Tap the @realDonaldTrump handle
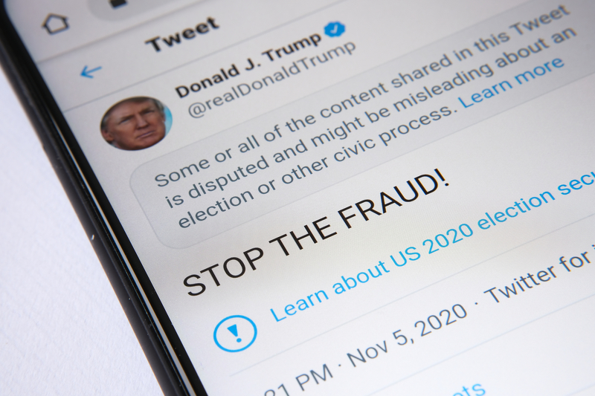595x396 pixels. (272, 79)
